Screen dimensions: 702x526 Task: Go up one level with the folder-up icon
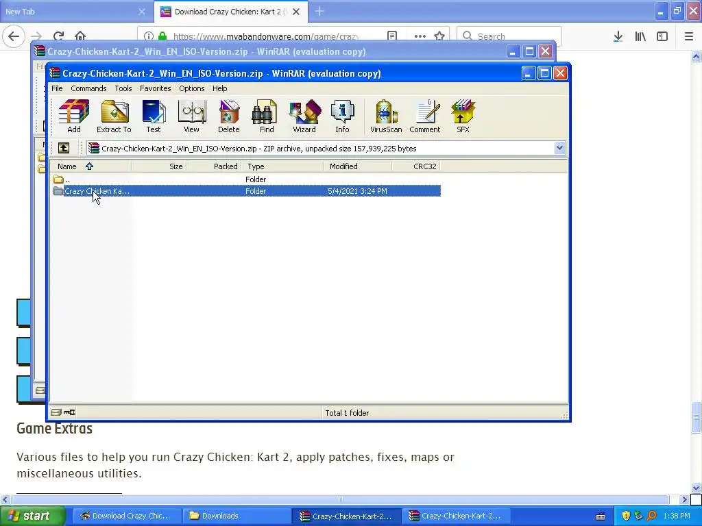64,148
